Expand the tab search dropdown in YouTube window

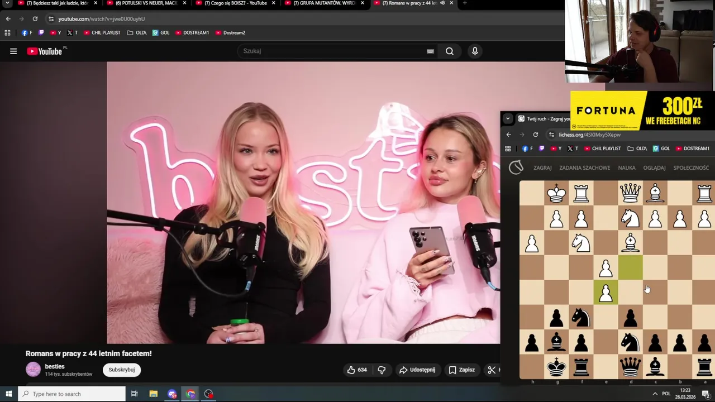coord(7,3)
